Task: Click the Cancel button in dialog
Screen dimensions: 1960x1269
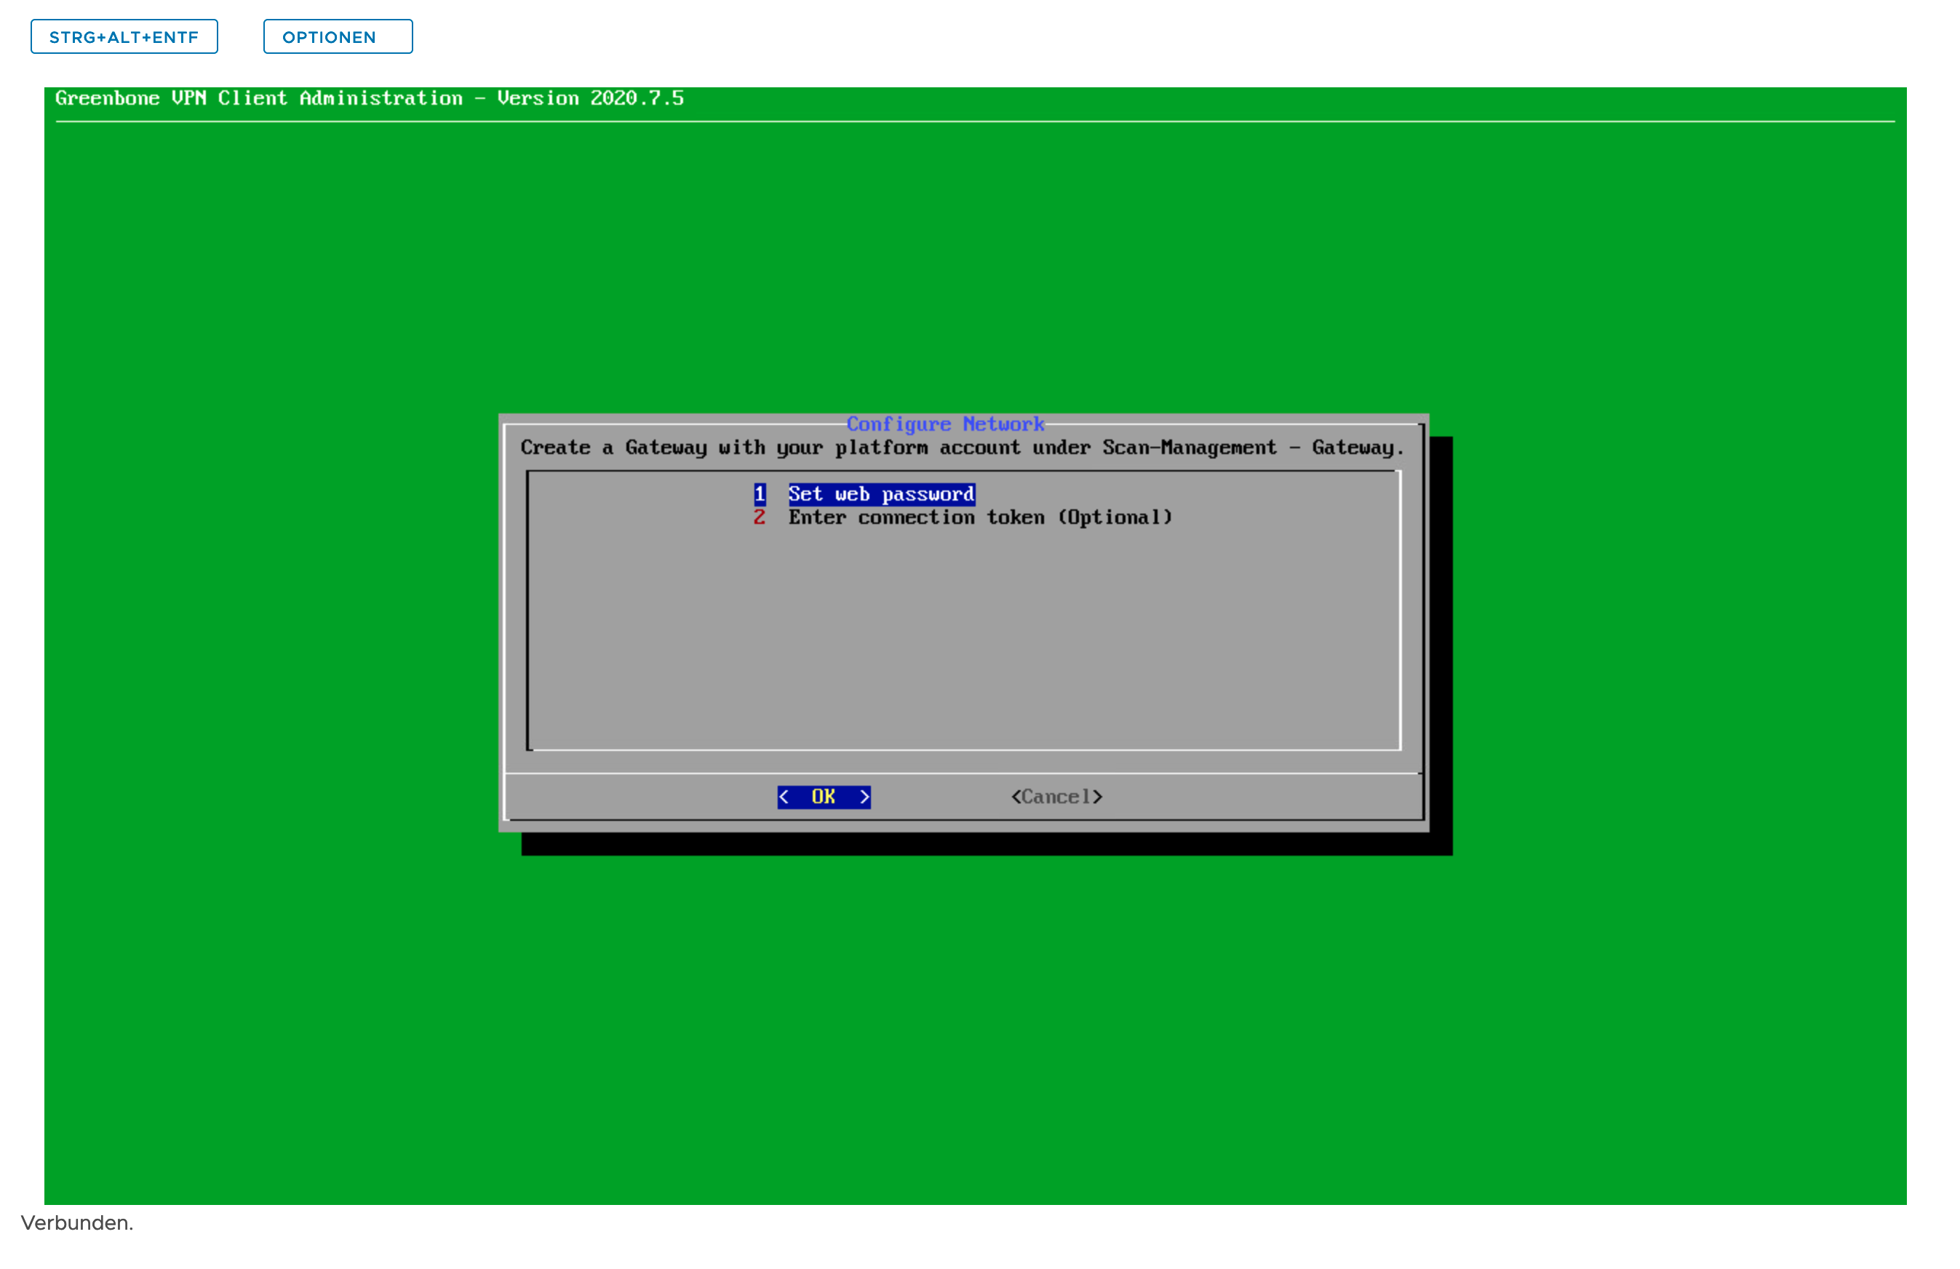Action: (1056, 796)
